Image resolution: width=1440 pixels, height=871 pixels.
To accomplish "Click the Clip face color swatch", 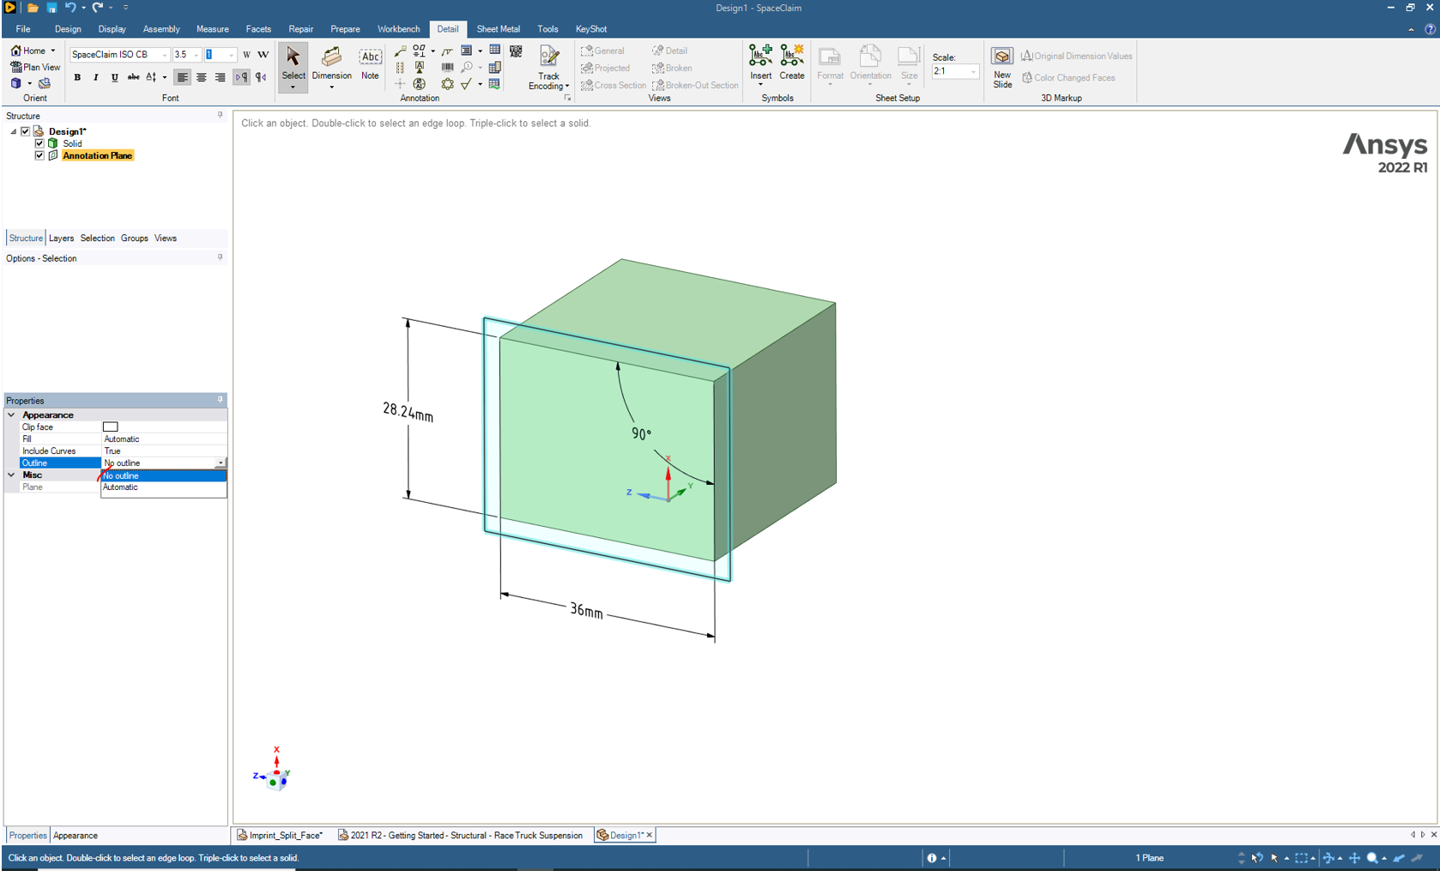I will 111,426.
